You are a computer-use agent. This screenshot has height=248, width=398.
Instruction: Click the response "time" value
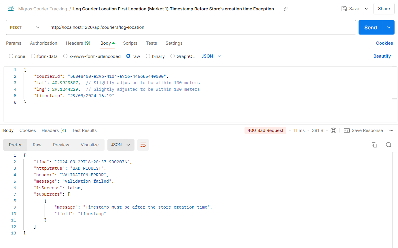tap(92, 162)
